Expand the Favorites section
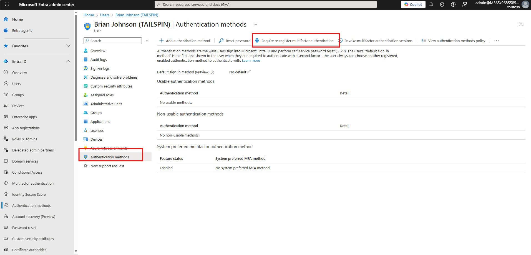 tap(68, 46)
